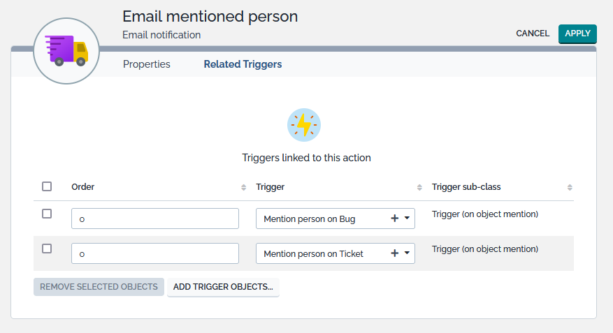Screen dimensions: 613x333
Task: Open the Mention person on Bug combo box
Action: coord(322,219)
